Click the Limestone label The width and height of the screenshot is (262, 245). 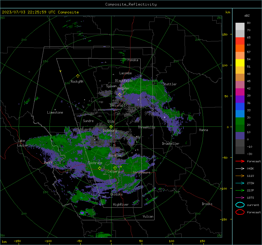[55, 112]
